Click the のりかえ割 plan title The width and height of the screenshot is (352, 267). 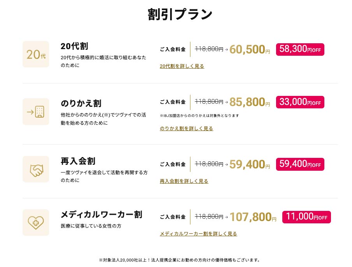pos(81,103)
